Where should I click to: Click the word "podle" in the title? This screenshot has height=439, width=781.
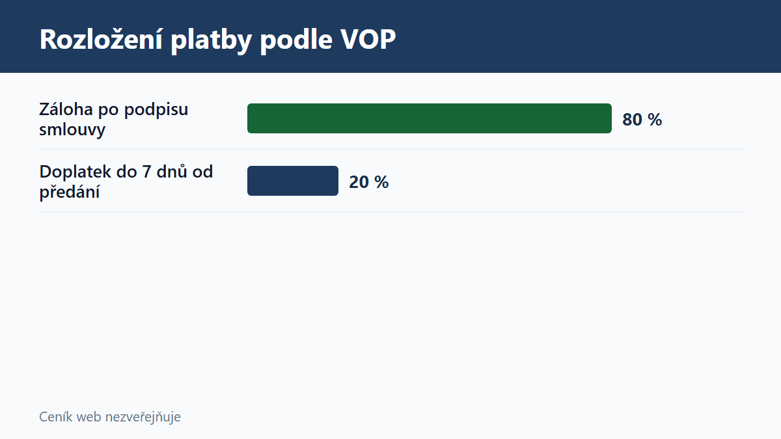click(x=295, y=40)
